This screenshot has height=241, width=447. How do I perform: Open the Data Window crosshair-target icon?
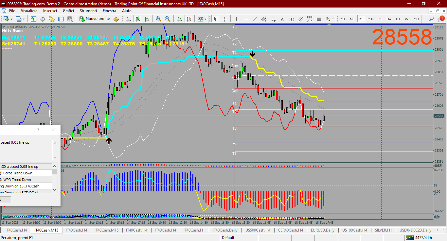43,19
